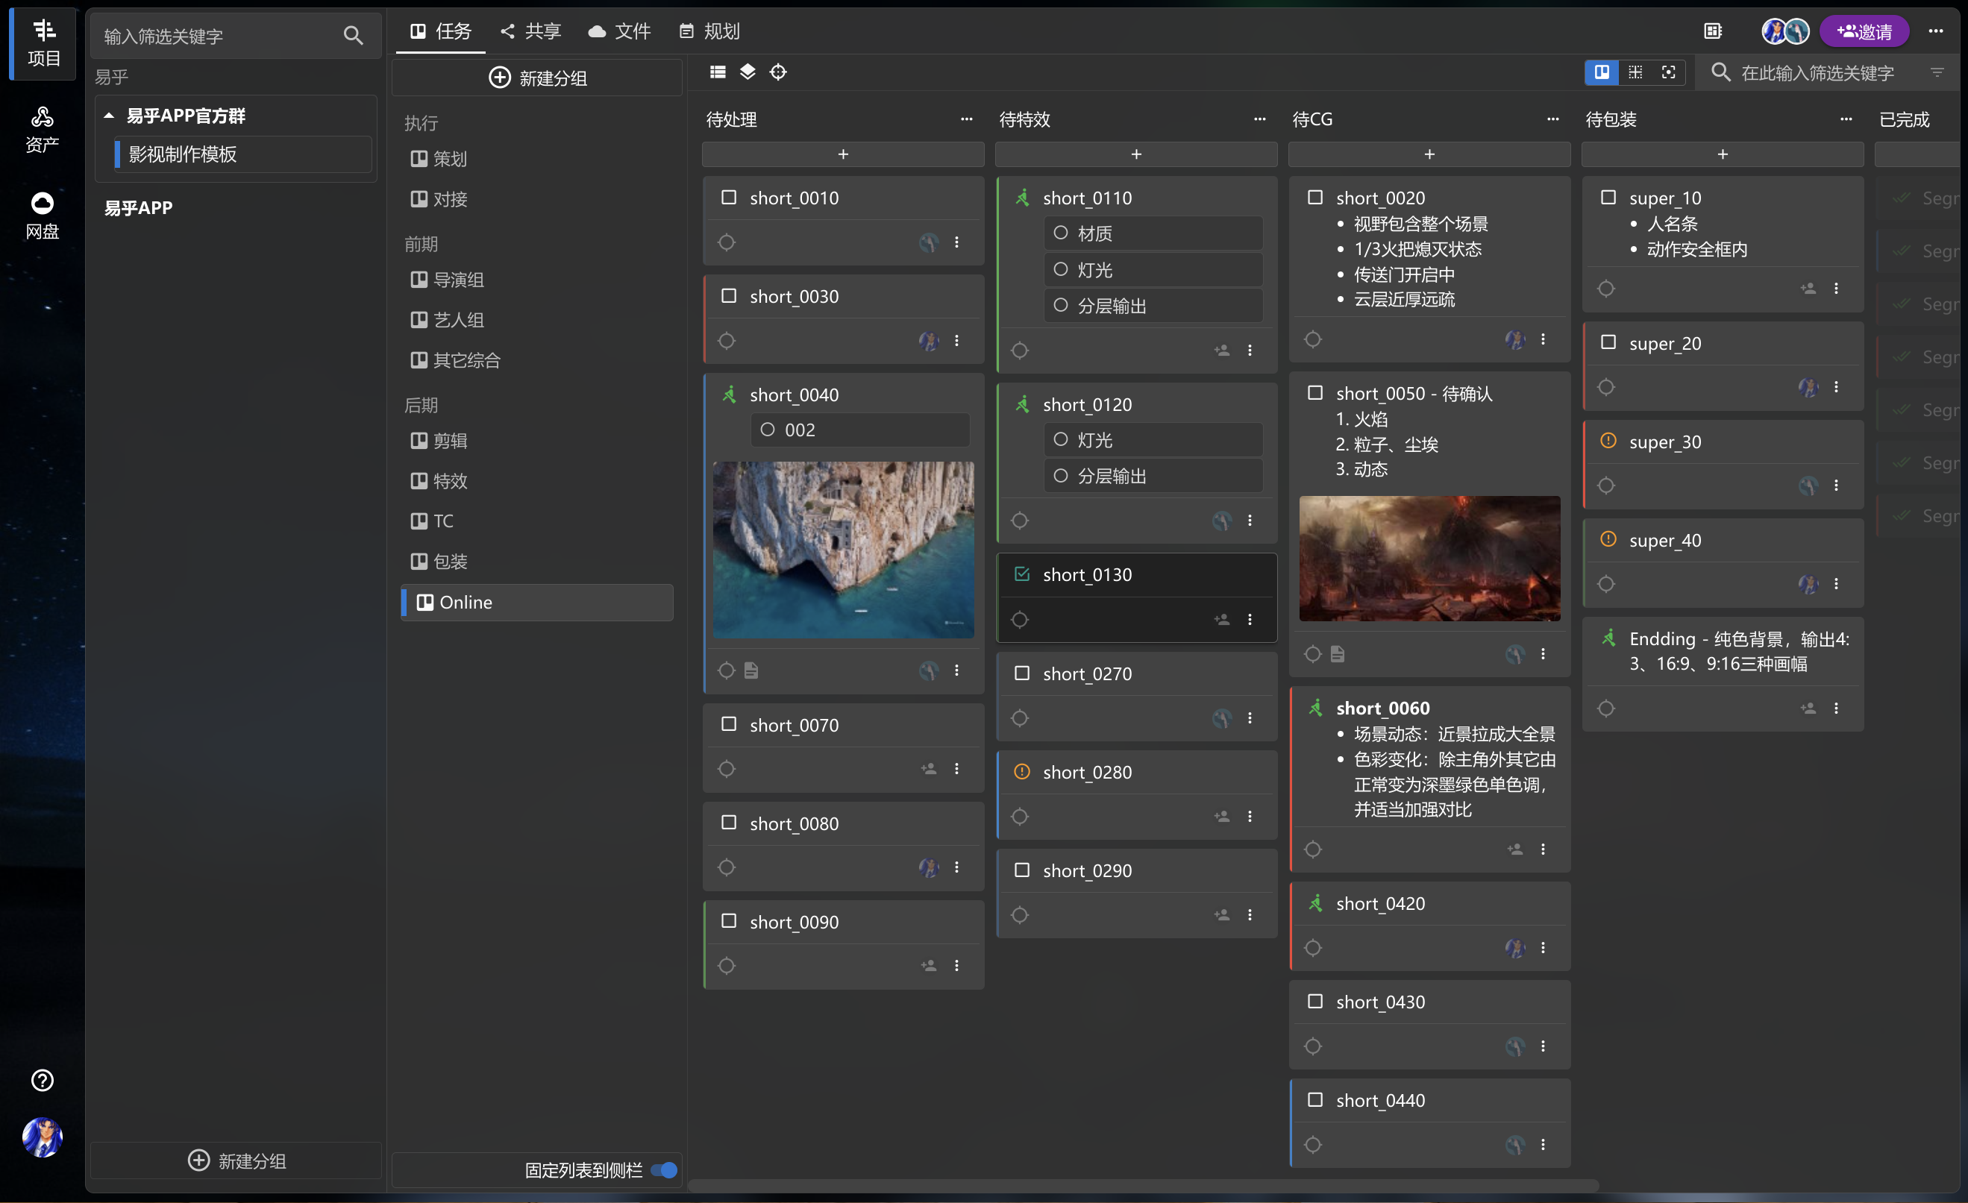Check the short_0020 task checkbox
The width and height of the screenshot is (1968, 1203).
tap(1314, 197)
